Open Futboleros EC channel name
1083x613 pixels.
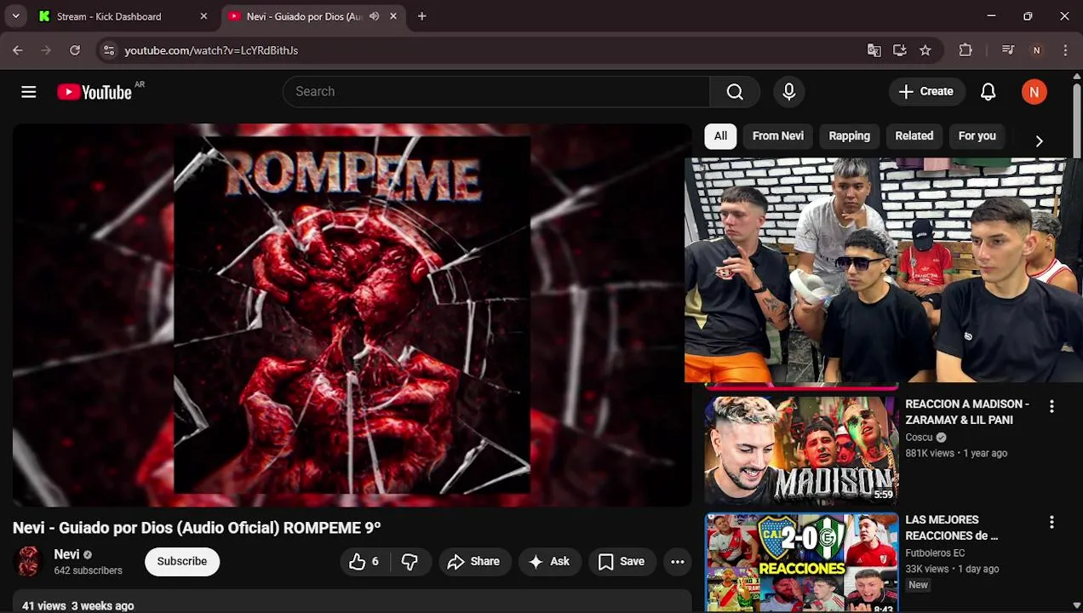935,553
